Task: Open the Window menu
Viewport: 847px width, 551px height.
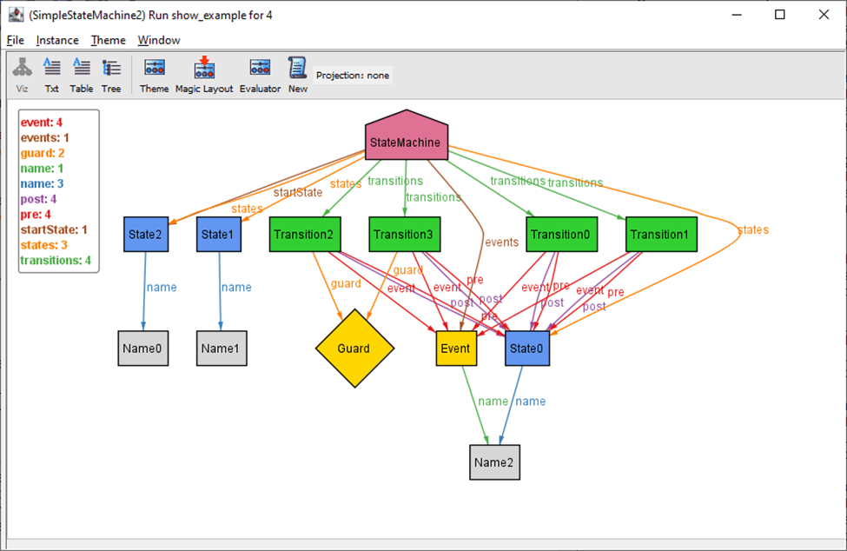Action: [x=159, y=40]
